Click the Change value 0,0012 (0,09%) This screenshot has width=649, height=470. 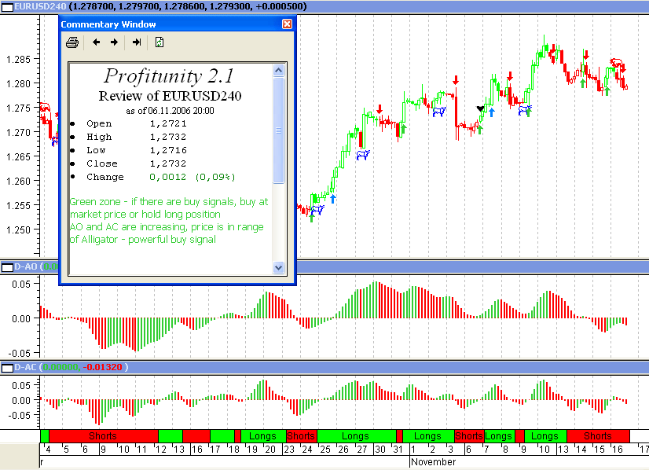[x=192, y=178]
